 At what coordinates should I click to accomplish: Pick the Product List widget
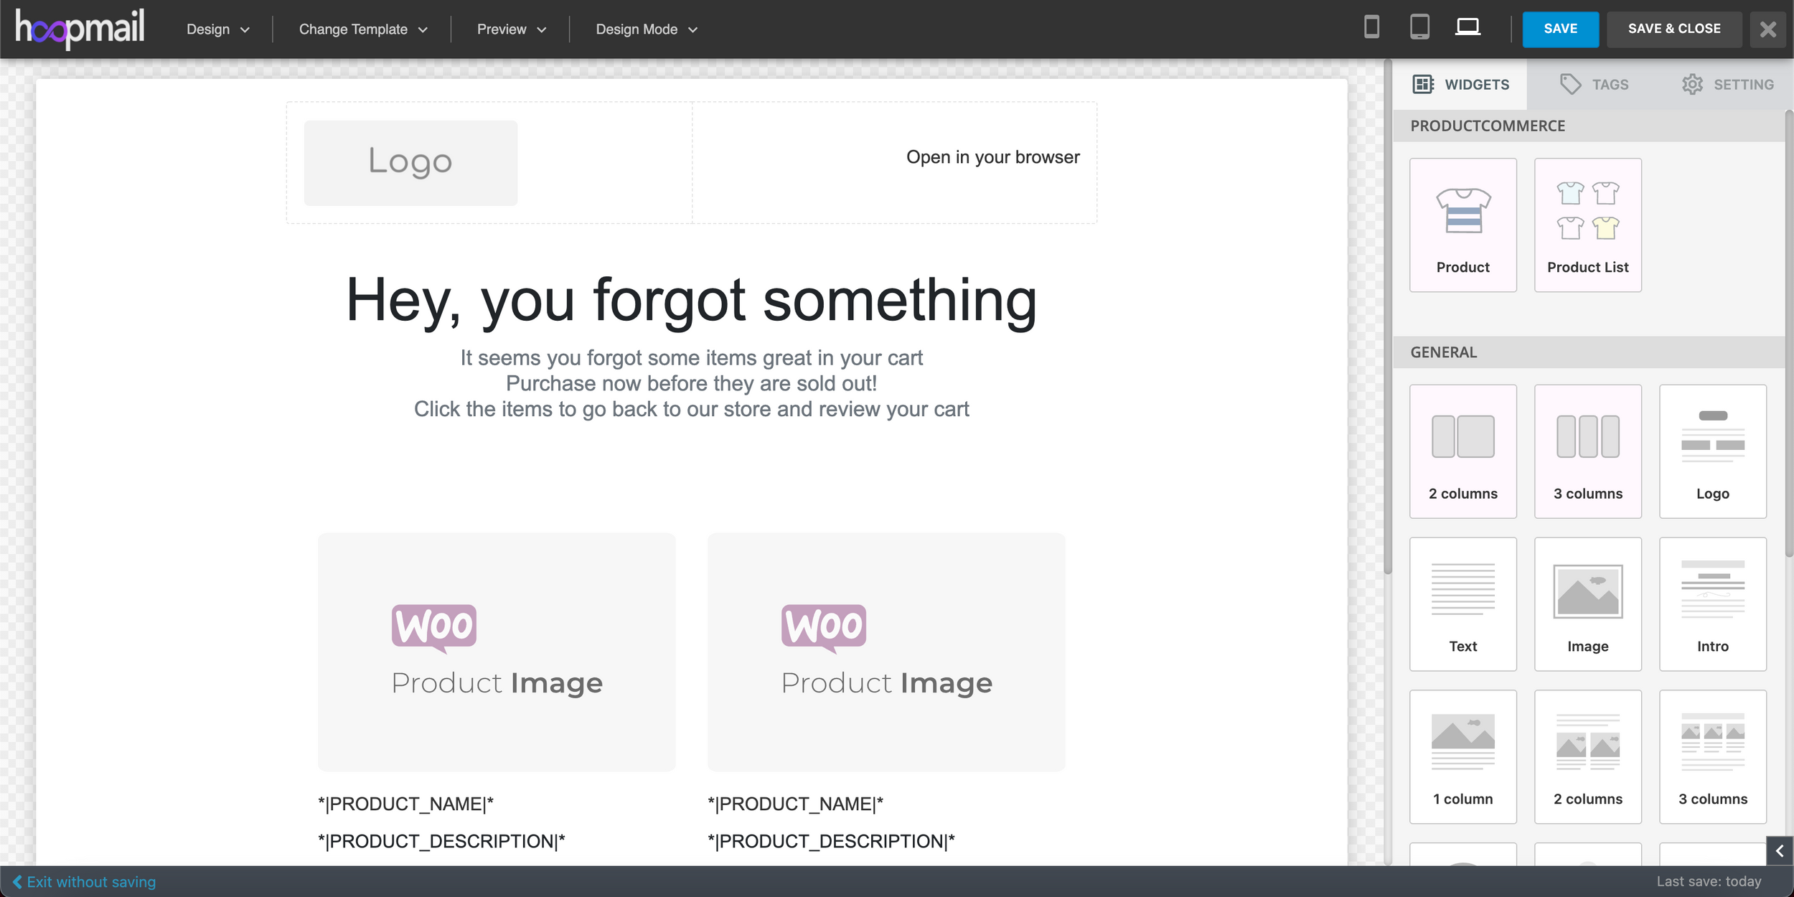1587,225
